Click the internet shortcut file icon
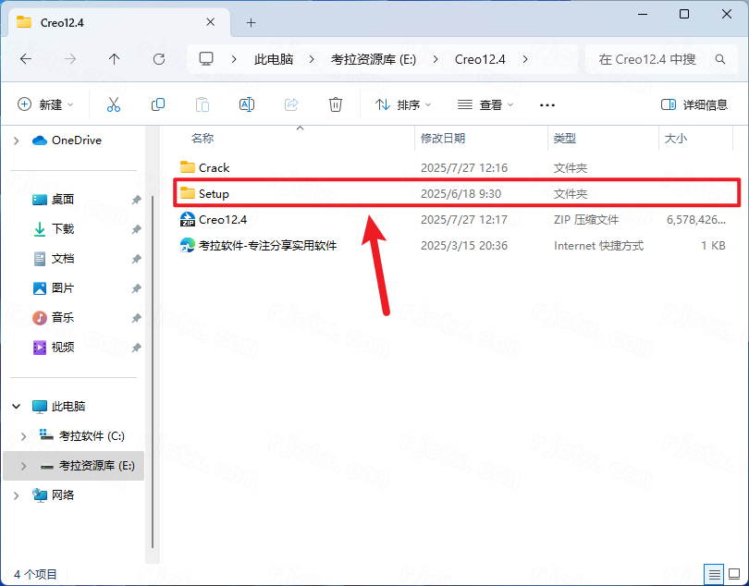Viewport: 749px width, 586px height. pos(187,246)
